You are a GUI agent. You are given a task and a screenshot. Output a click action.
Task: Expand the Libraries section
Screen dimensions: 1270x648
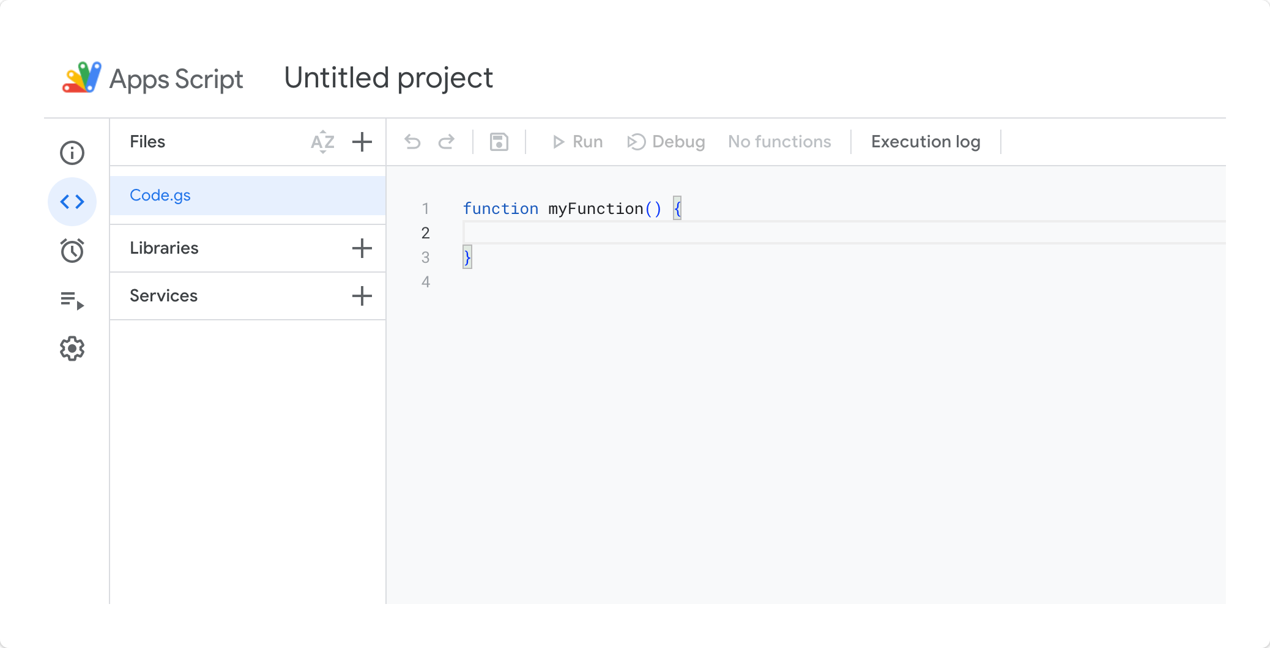[x=163, y=248]
